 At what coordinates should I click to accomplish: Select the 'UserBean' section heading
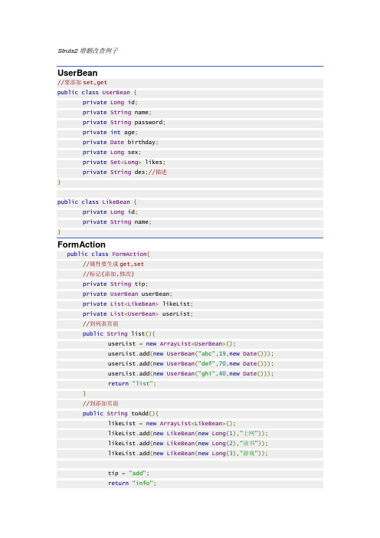coord(77,73)
